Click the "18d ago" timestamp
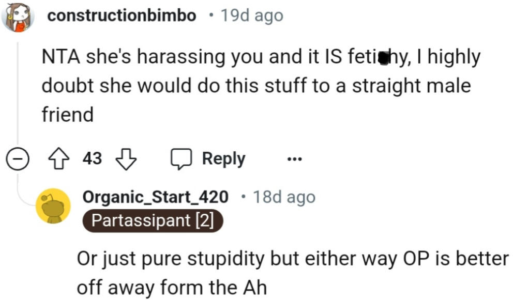 (284, 197)
